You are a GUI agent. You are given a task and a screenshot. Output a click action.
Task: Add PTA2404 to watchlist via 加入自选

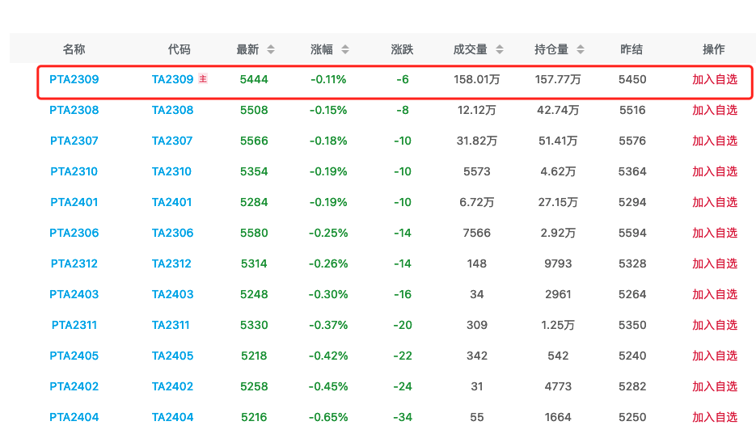(x=715, y=417)
